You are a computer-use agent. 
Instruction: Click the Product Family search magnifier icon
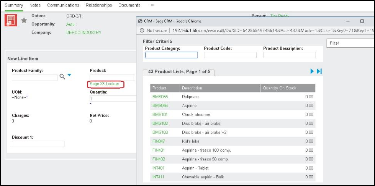(x=62, y=77)
